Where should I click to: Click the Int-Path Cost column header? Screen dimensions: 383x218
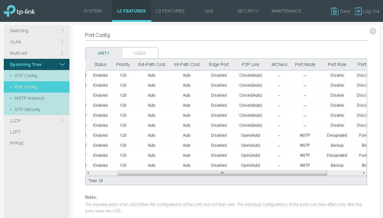187,64
